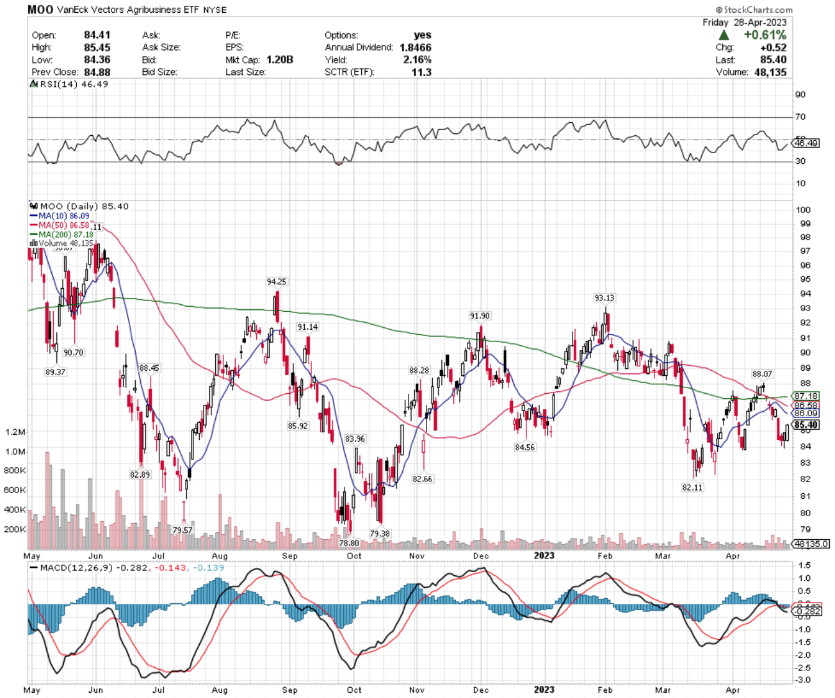Viewport: 835px width, 698px height.
Task: Click the NYSE exchange label
Action: [215, 10]
